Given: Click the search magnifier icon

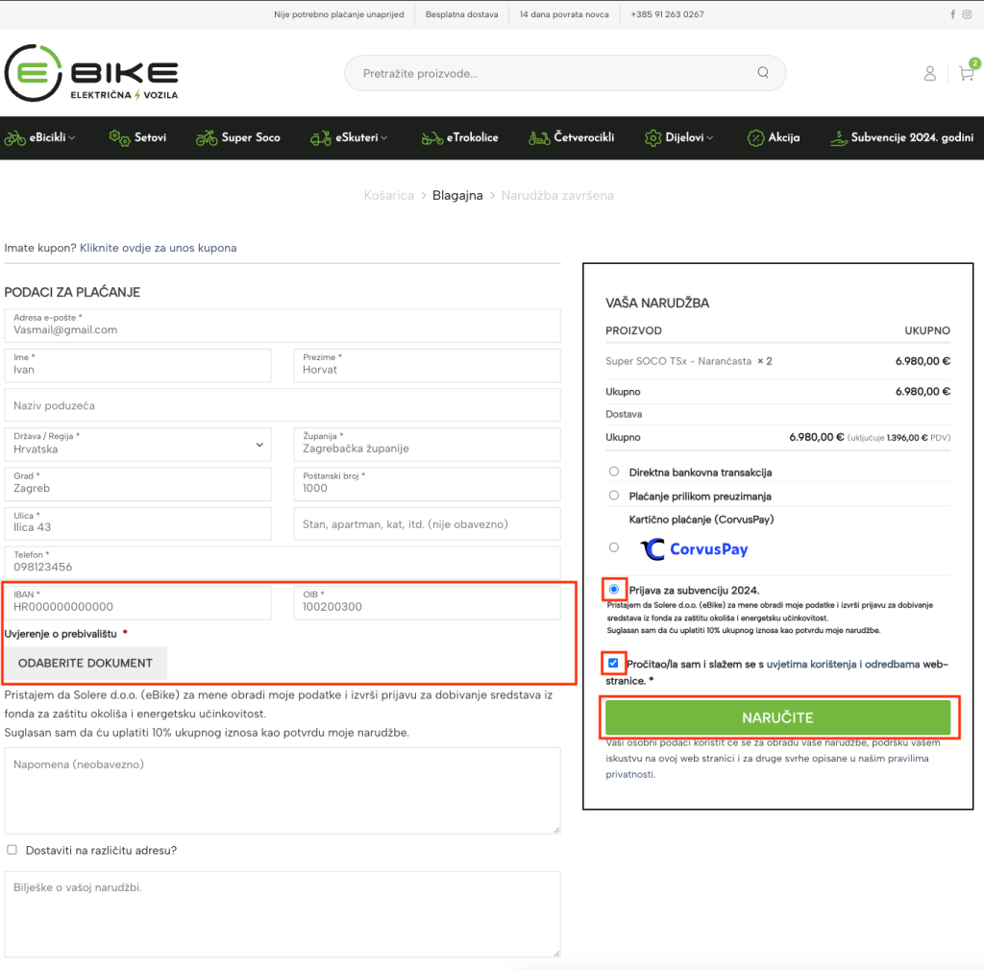Looking at the screenshot, I should click(763, 73).
